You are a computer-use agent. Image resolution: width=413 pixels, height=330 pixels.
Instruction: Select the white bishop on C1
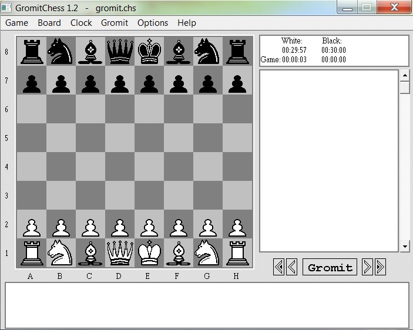click(x=90, y=253)
